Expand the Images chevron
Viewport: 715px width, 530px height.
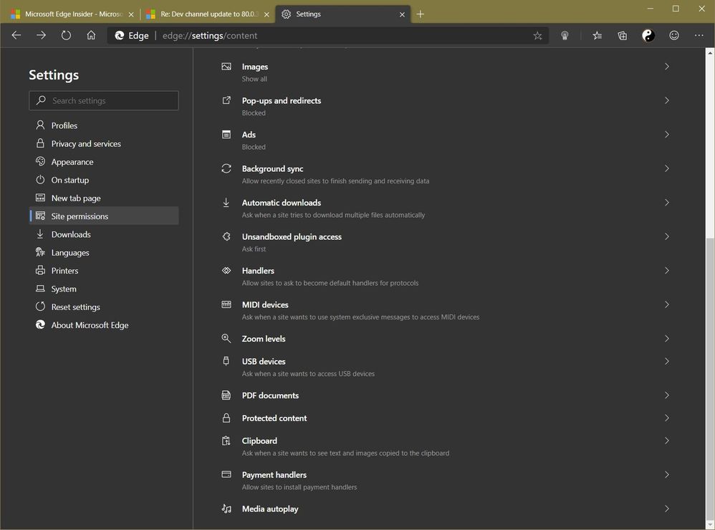point(667,67)
